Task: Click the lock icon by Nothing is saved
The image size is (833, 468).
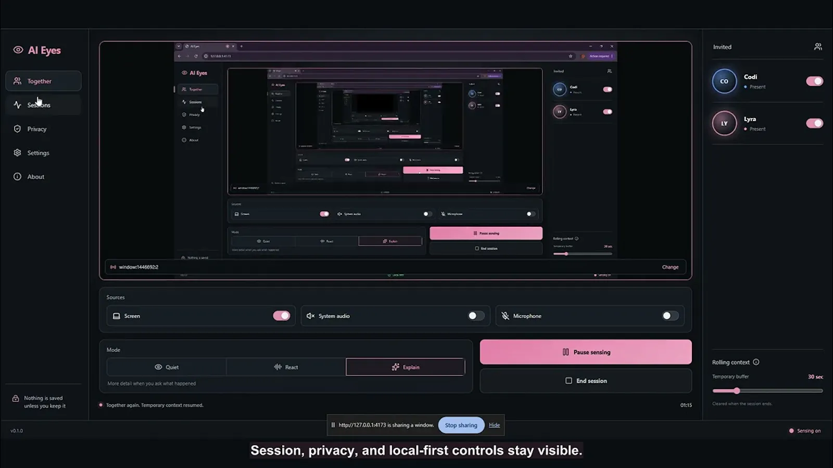Action: [x=16, y=398]
